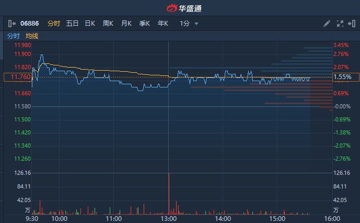Expand the chart to fullscreen
Screen dimensions: 360x223
[340, 24]
